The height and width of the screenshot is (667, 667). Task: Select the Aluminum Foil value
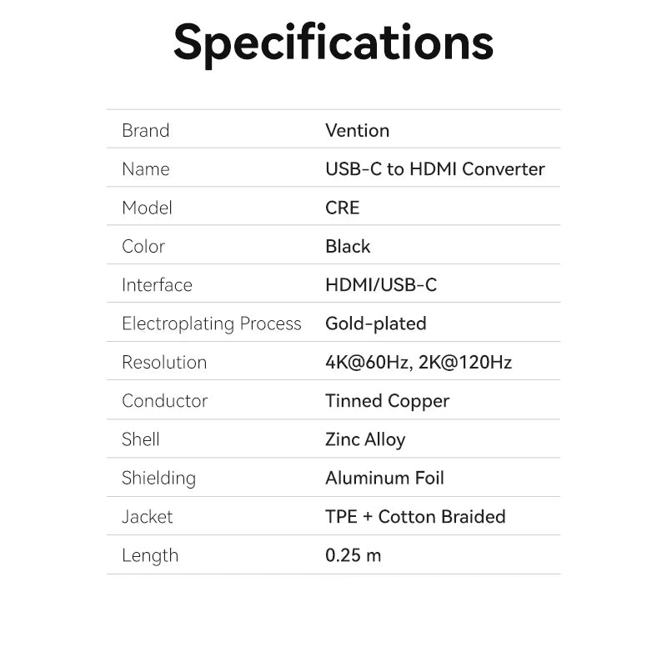pyautogui.click(x=384, y=478)
